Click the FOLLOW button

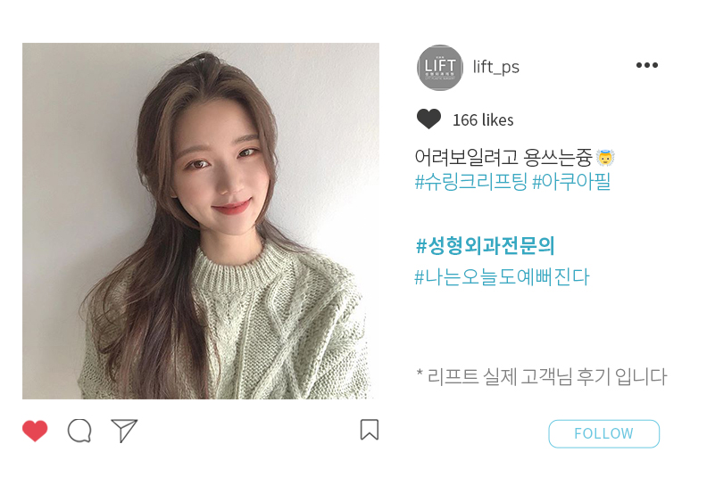(603, 433)
